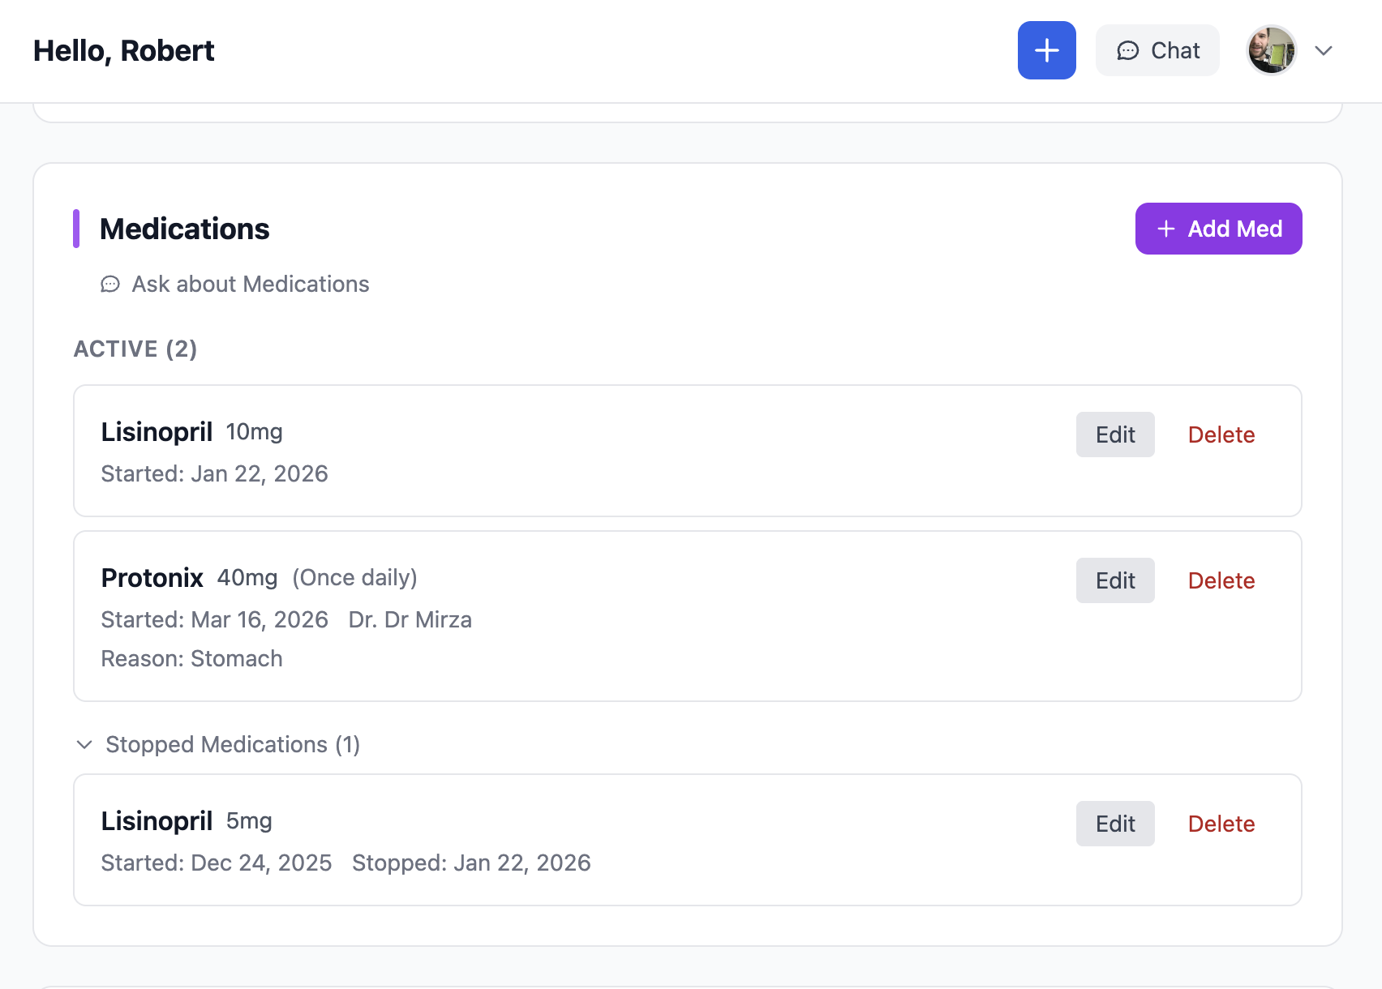Viewport: 1382px width, 989px height.
Task: Click Hello, Robert greeting text
Action: click(122, 50)
